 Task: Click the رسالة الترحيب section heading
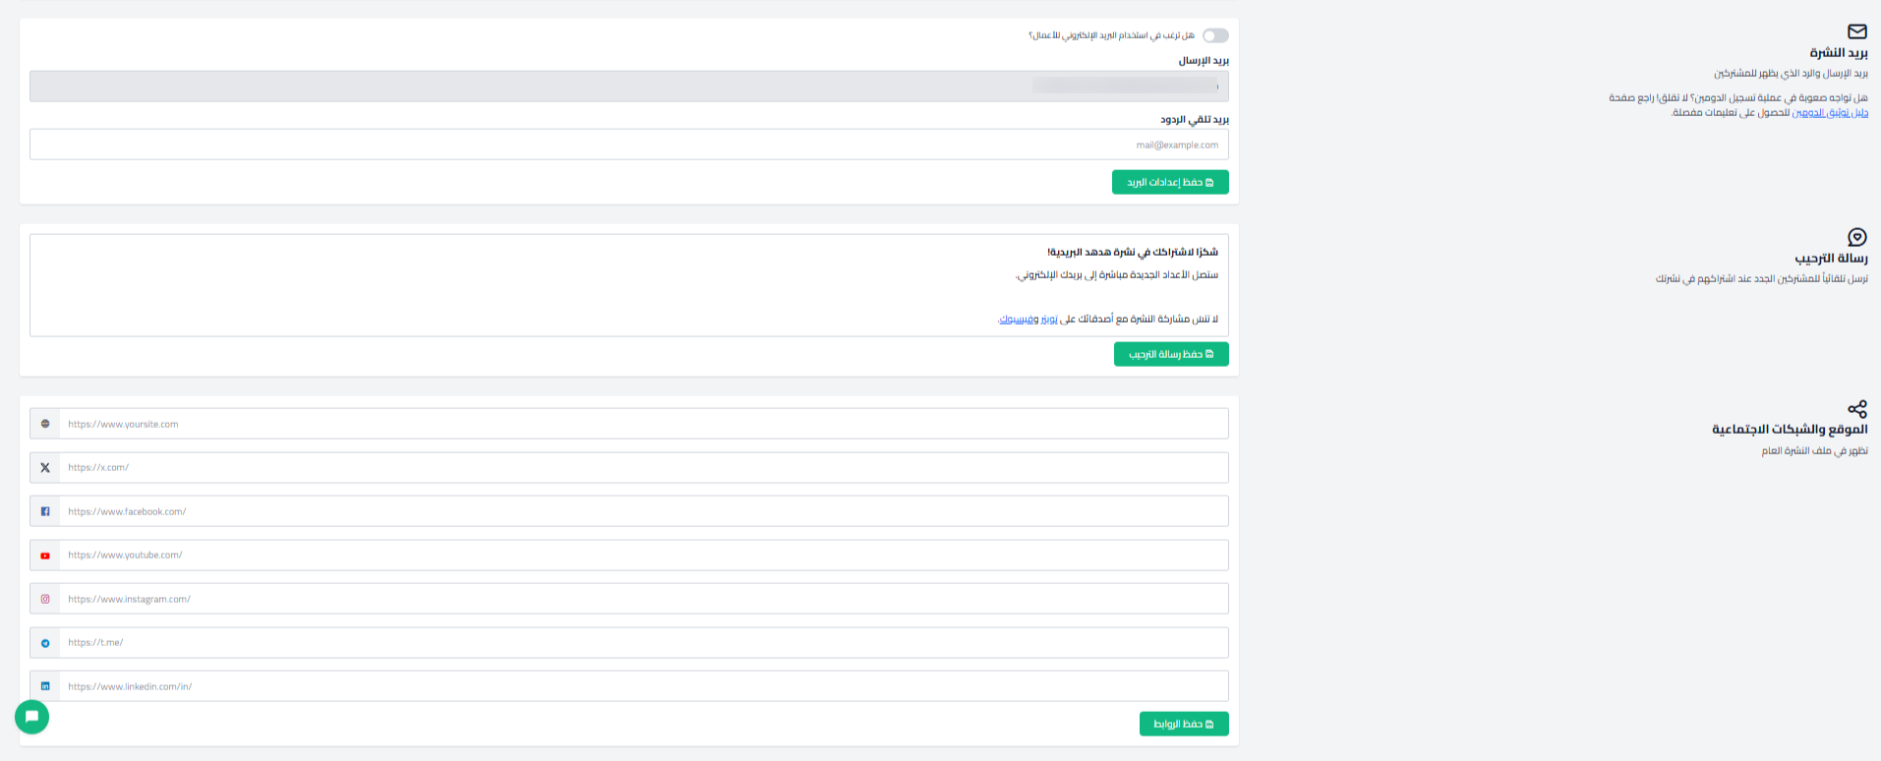(x=1831, y=259)
